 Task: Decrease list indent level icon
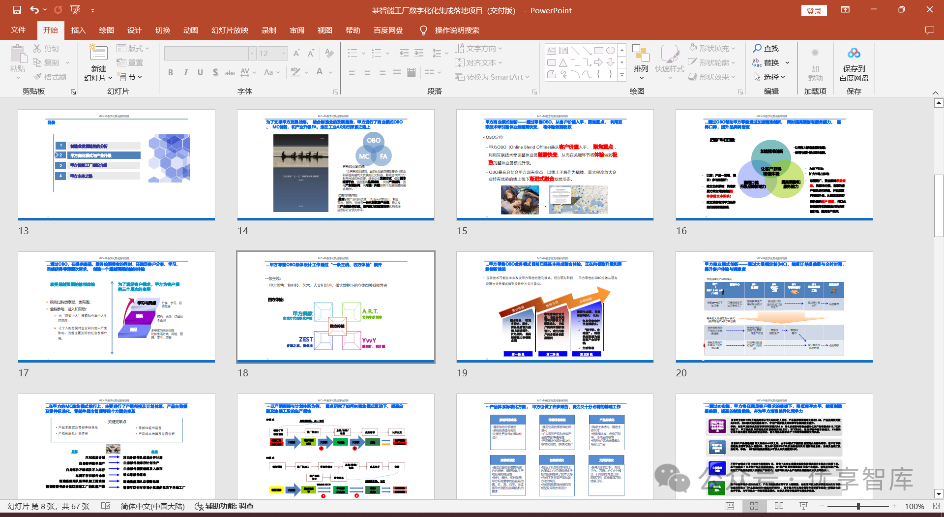404,53
